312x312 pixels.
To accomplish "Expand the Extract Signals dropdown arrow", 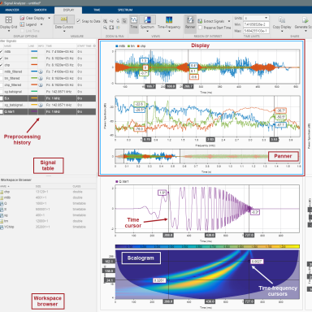I will [x=229, y=21].
